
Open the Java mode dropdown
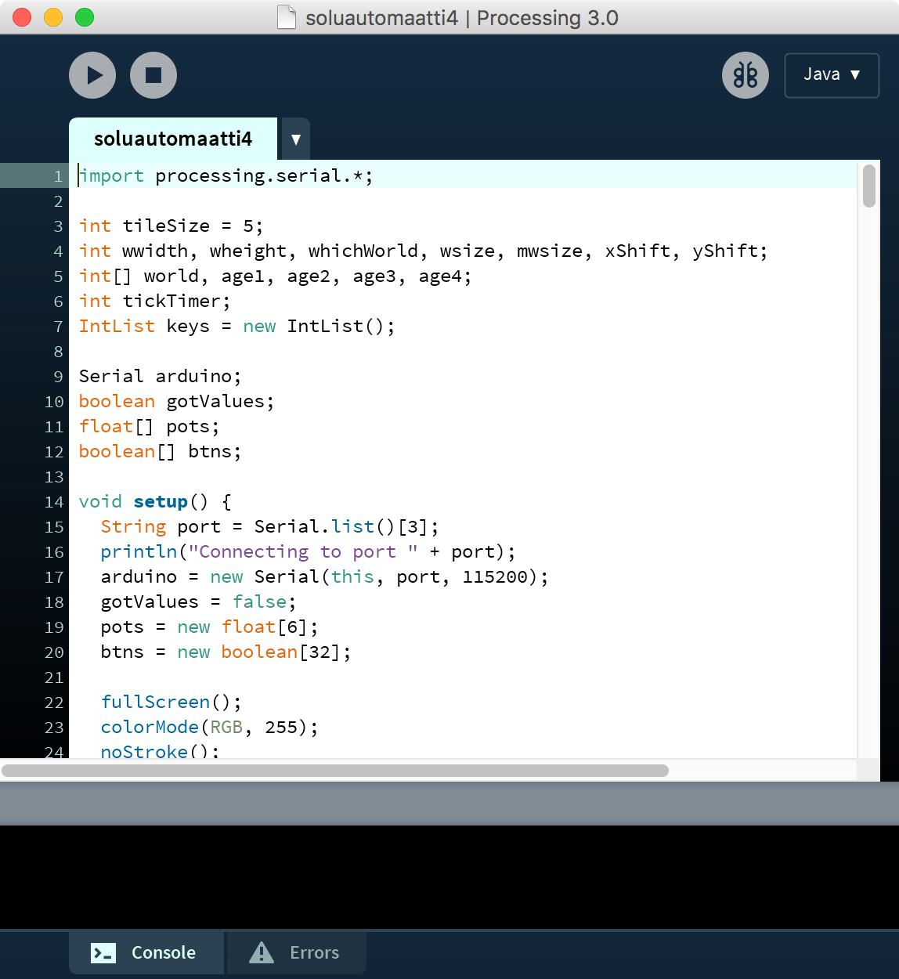[832, 75]
